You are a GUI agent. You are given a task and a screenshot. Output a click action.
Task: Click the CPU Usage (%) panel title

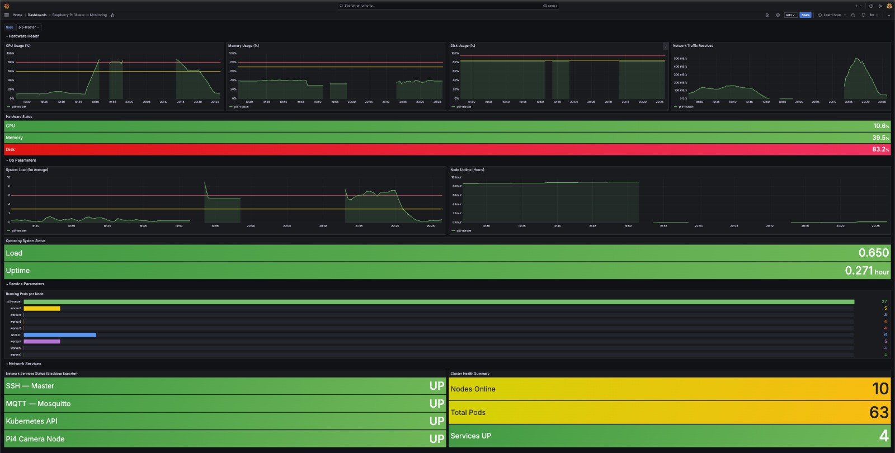coord(18,46)
